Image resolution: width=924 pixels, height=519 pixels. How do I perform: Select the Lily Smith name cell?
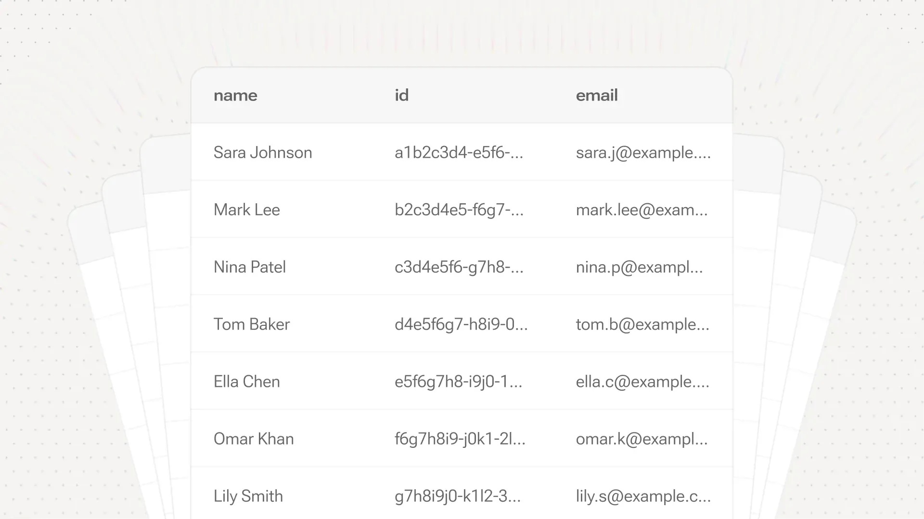248,496
